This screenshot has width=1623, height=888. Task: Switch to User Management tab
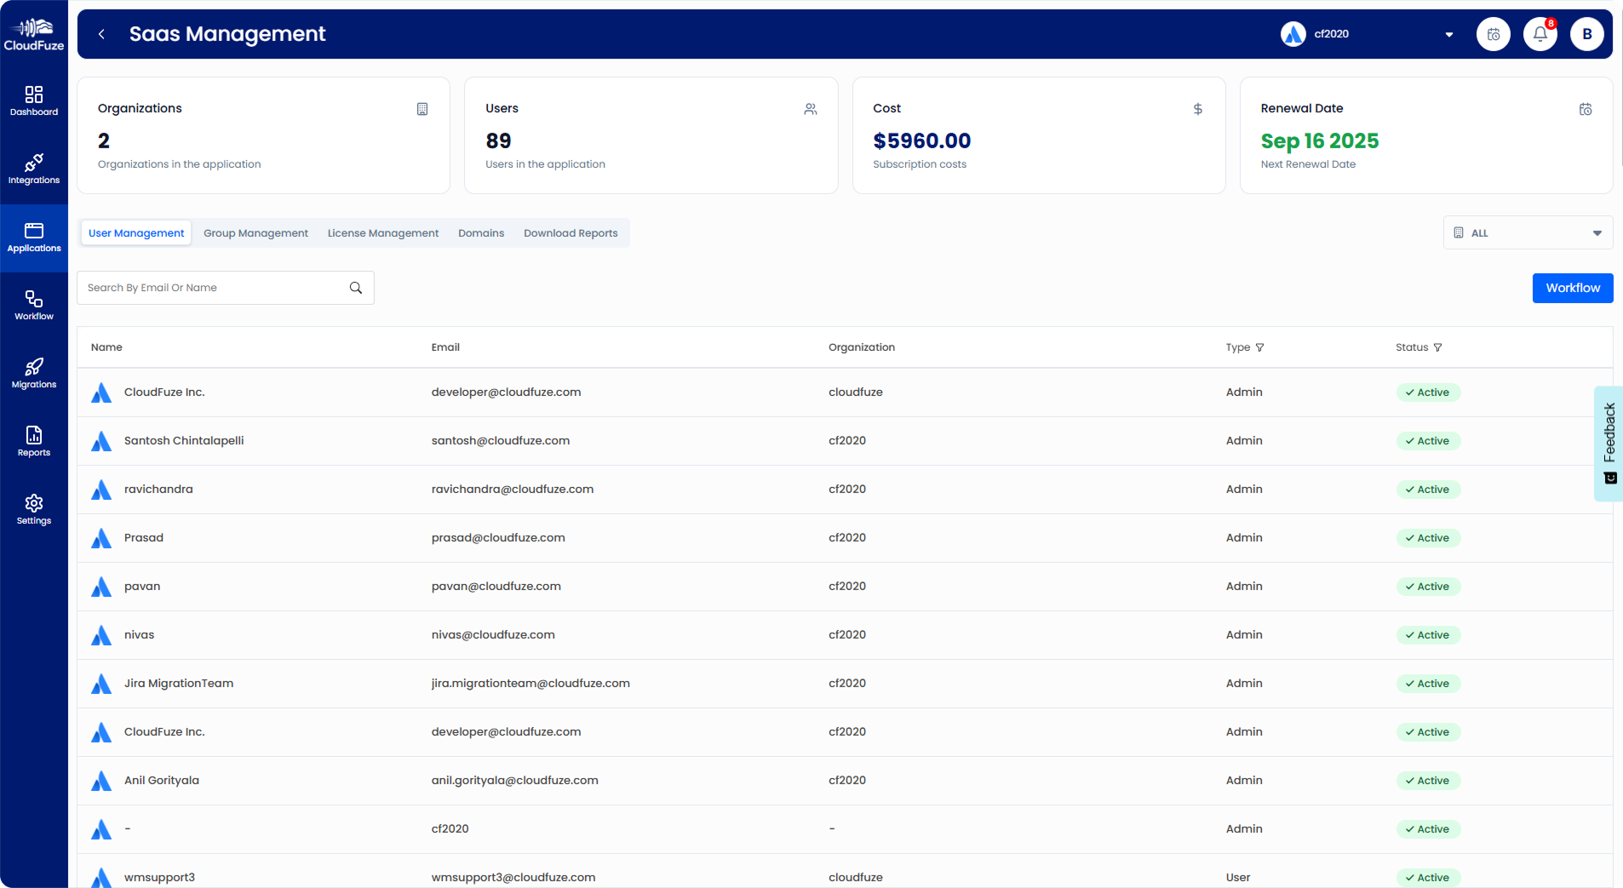136,233
